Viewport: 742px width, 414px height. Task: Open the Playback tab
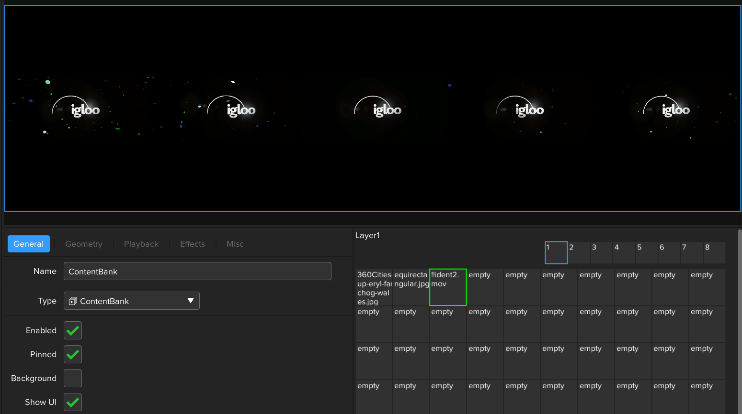coord(141,244)
